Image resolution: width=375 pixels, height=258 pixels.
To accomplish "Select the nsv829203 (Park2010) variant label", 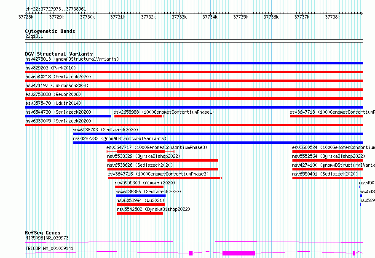I will coord(51,68).
